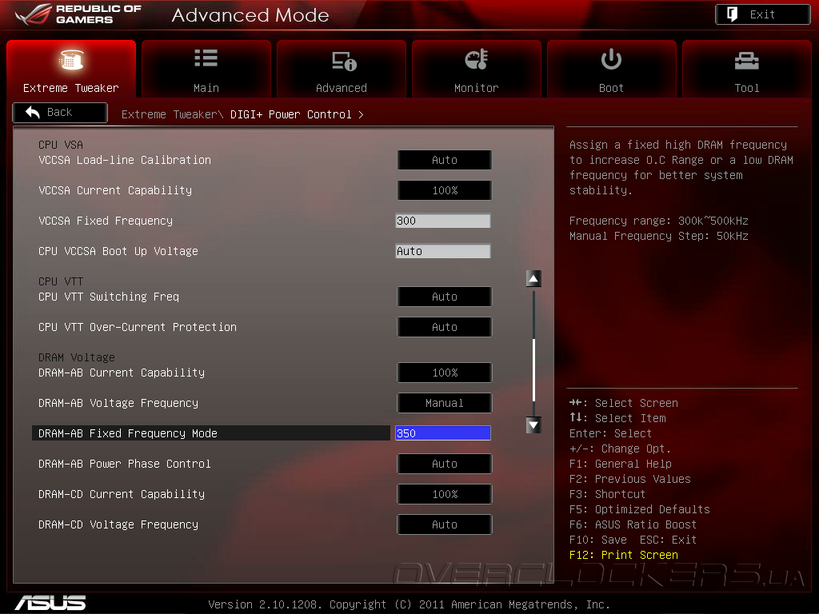This screenshot has width=819, height=614.
Task: Open VCCSA Current Capability dropdown
Action: tap(445, 190)
